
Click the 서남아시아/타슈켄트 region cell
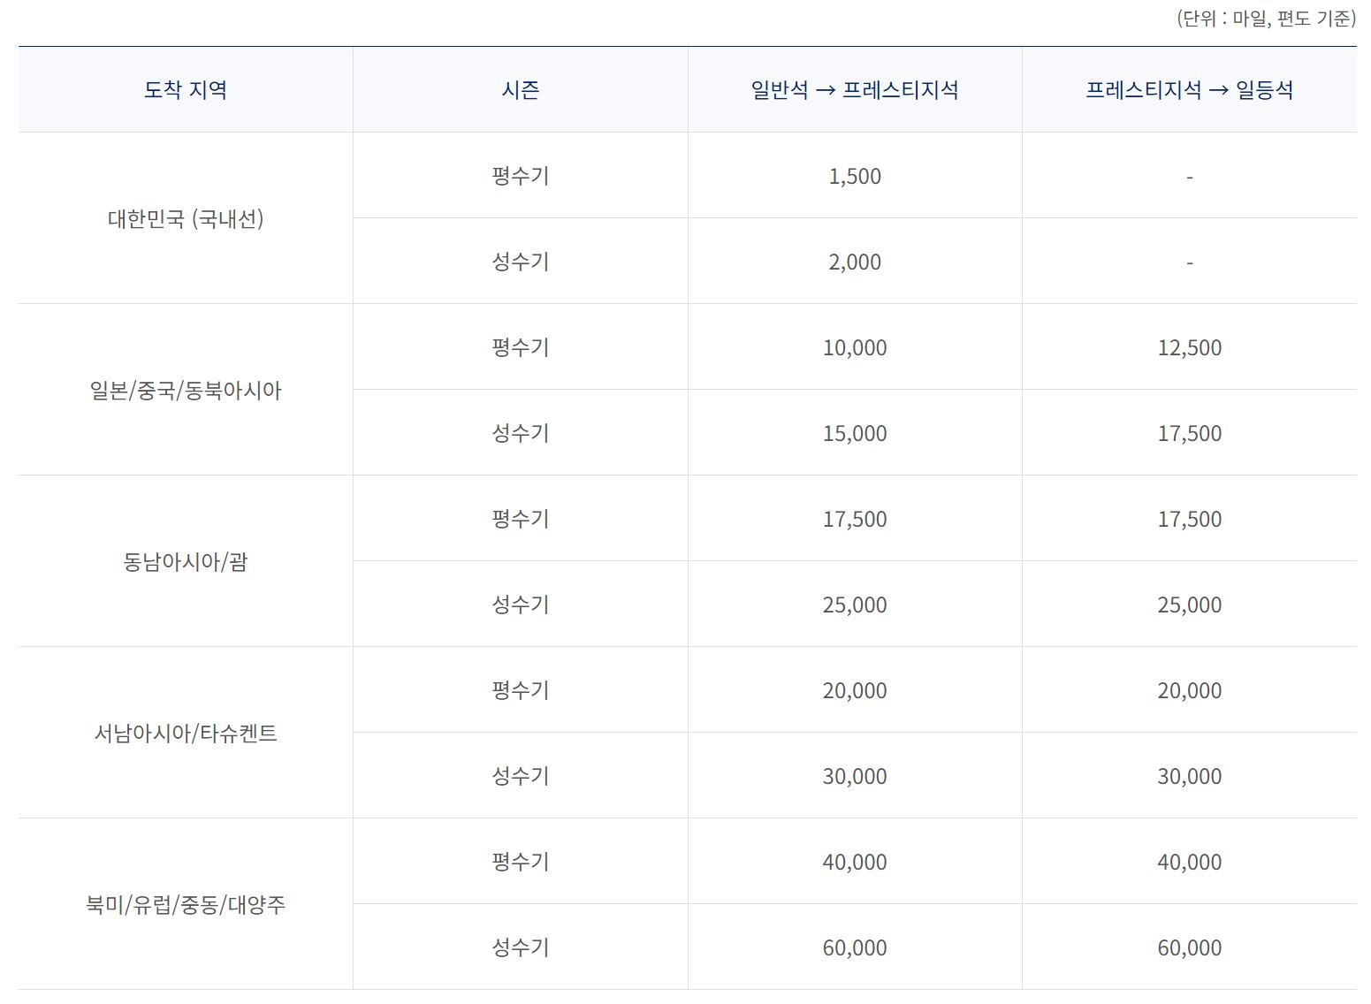coord(184,733)
